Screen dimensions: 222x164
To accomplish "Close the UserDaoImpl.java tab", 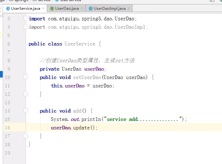I will point(128,9).
